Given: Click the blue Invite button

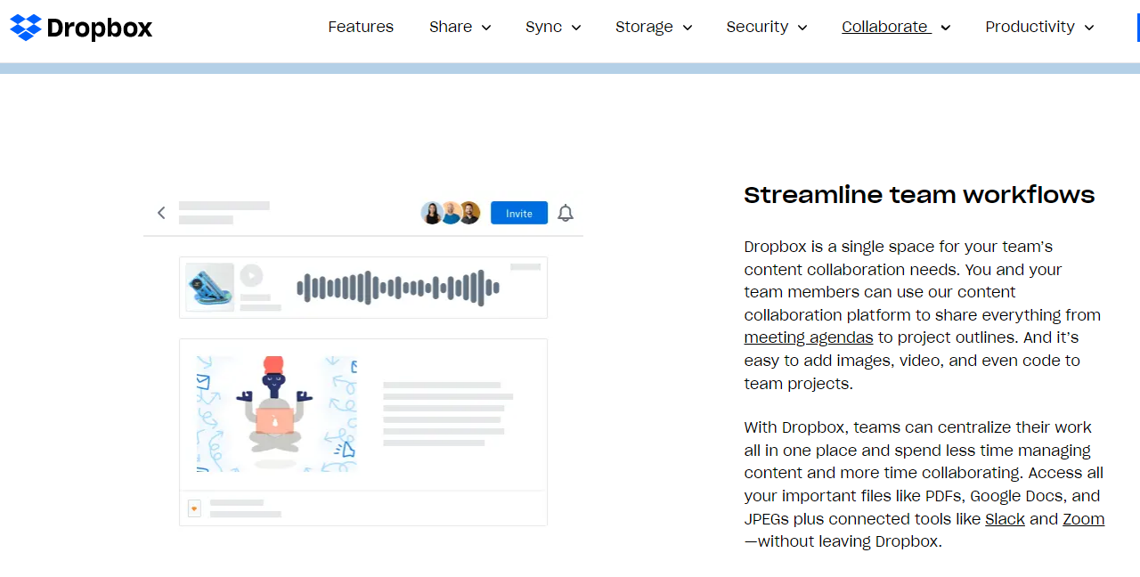Looking at the screenshot, I should point(519,213).
